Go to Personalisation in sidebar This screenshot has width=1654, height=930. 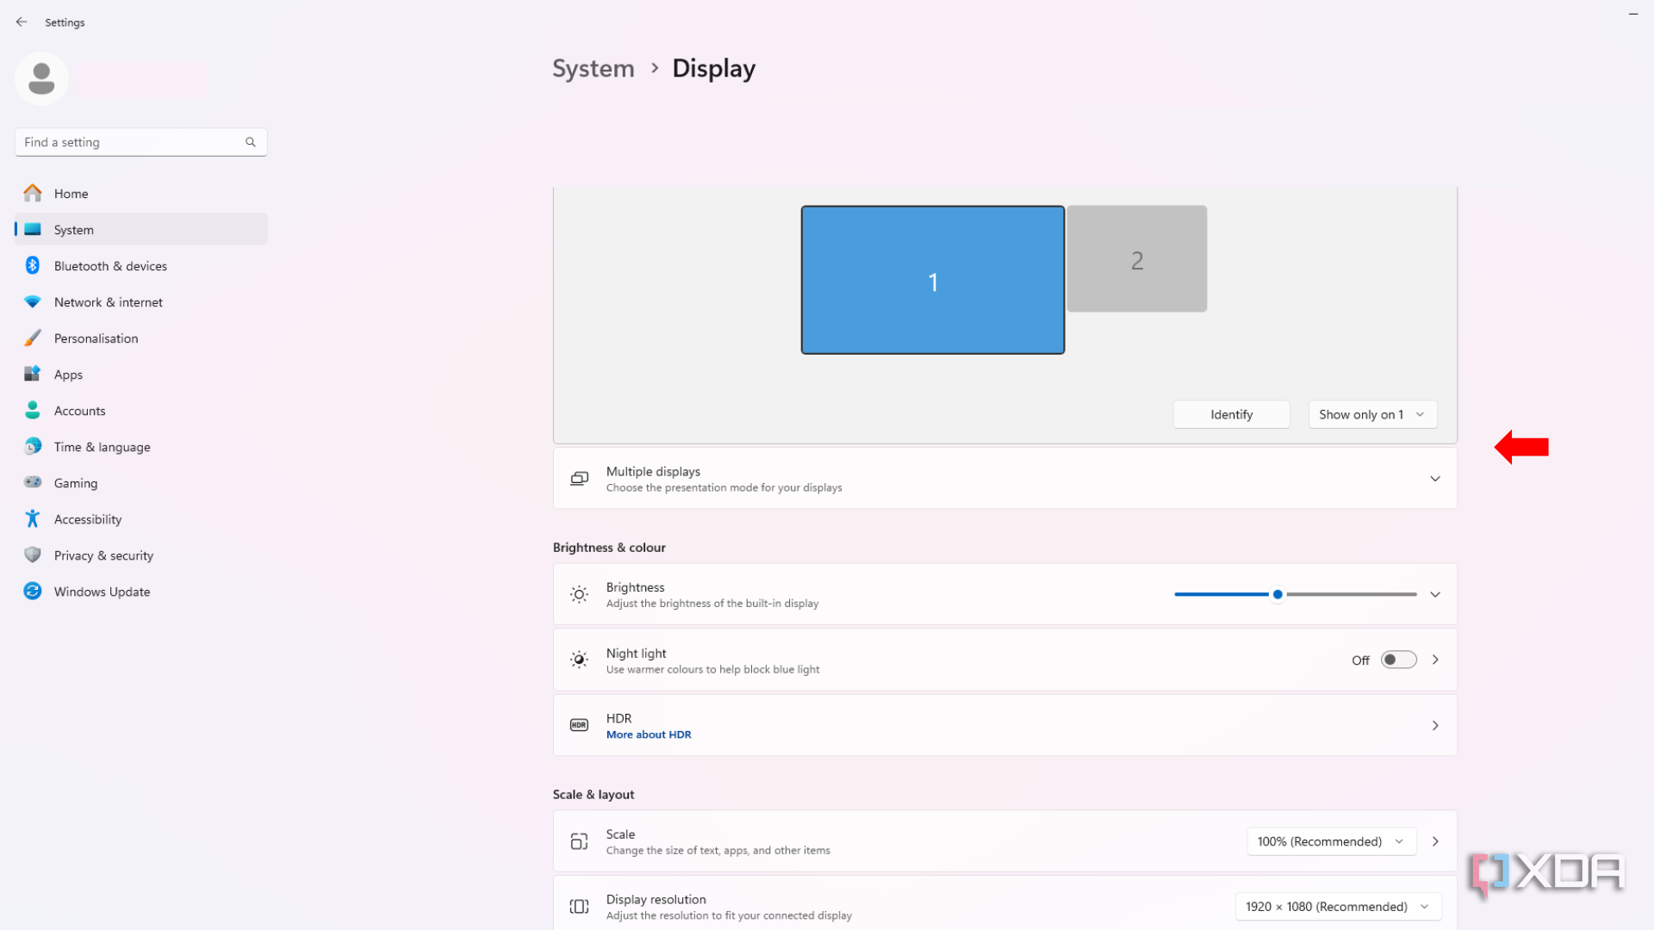coord(96,338)
